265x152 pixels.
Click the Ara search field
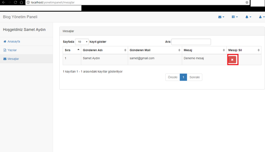[x=191, y=42]
